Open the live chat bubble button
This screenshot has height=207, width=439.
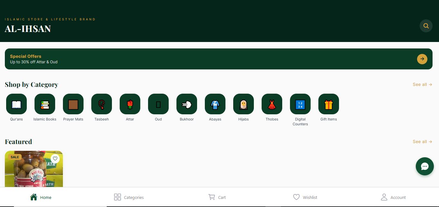point(424,166)
